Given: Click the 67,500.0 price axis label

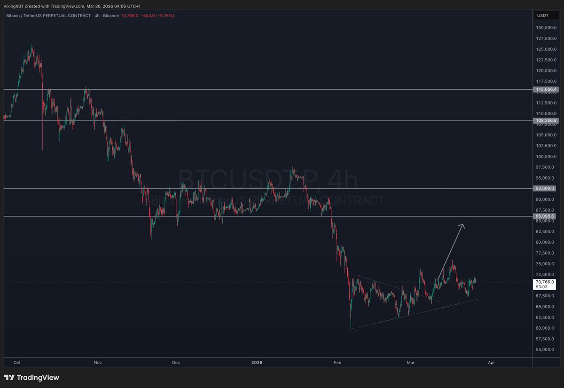Looking at the screenshot, I should tap(545, 296).
